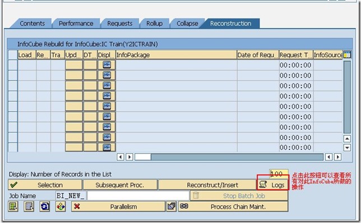Click left arrow at horizontal scrollbar far end
361x223 pixels.
pos(328,157)
